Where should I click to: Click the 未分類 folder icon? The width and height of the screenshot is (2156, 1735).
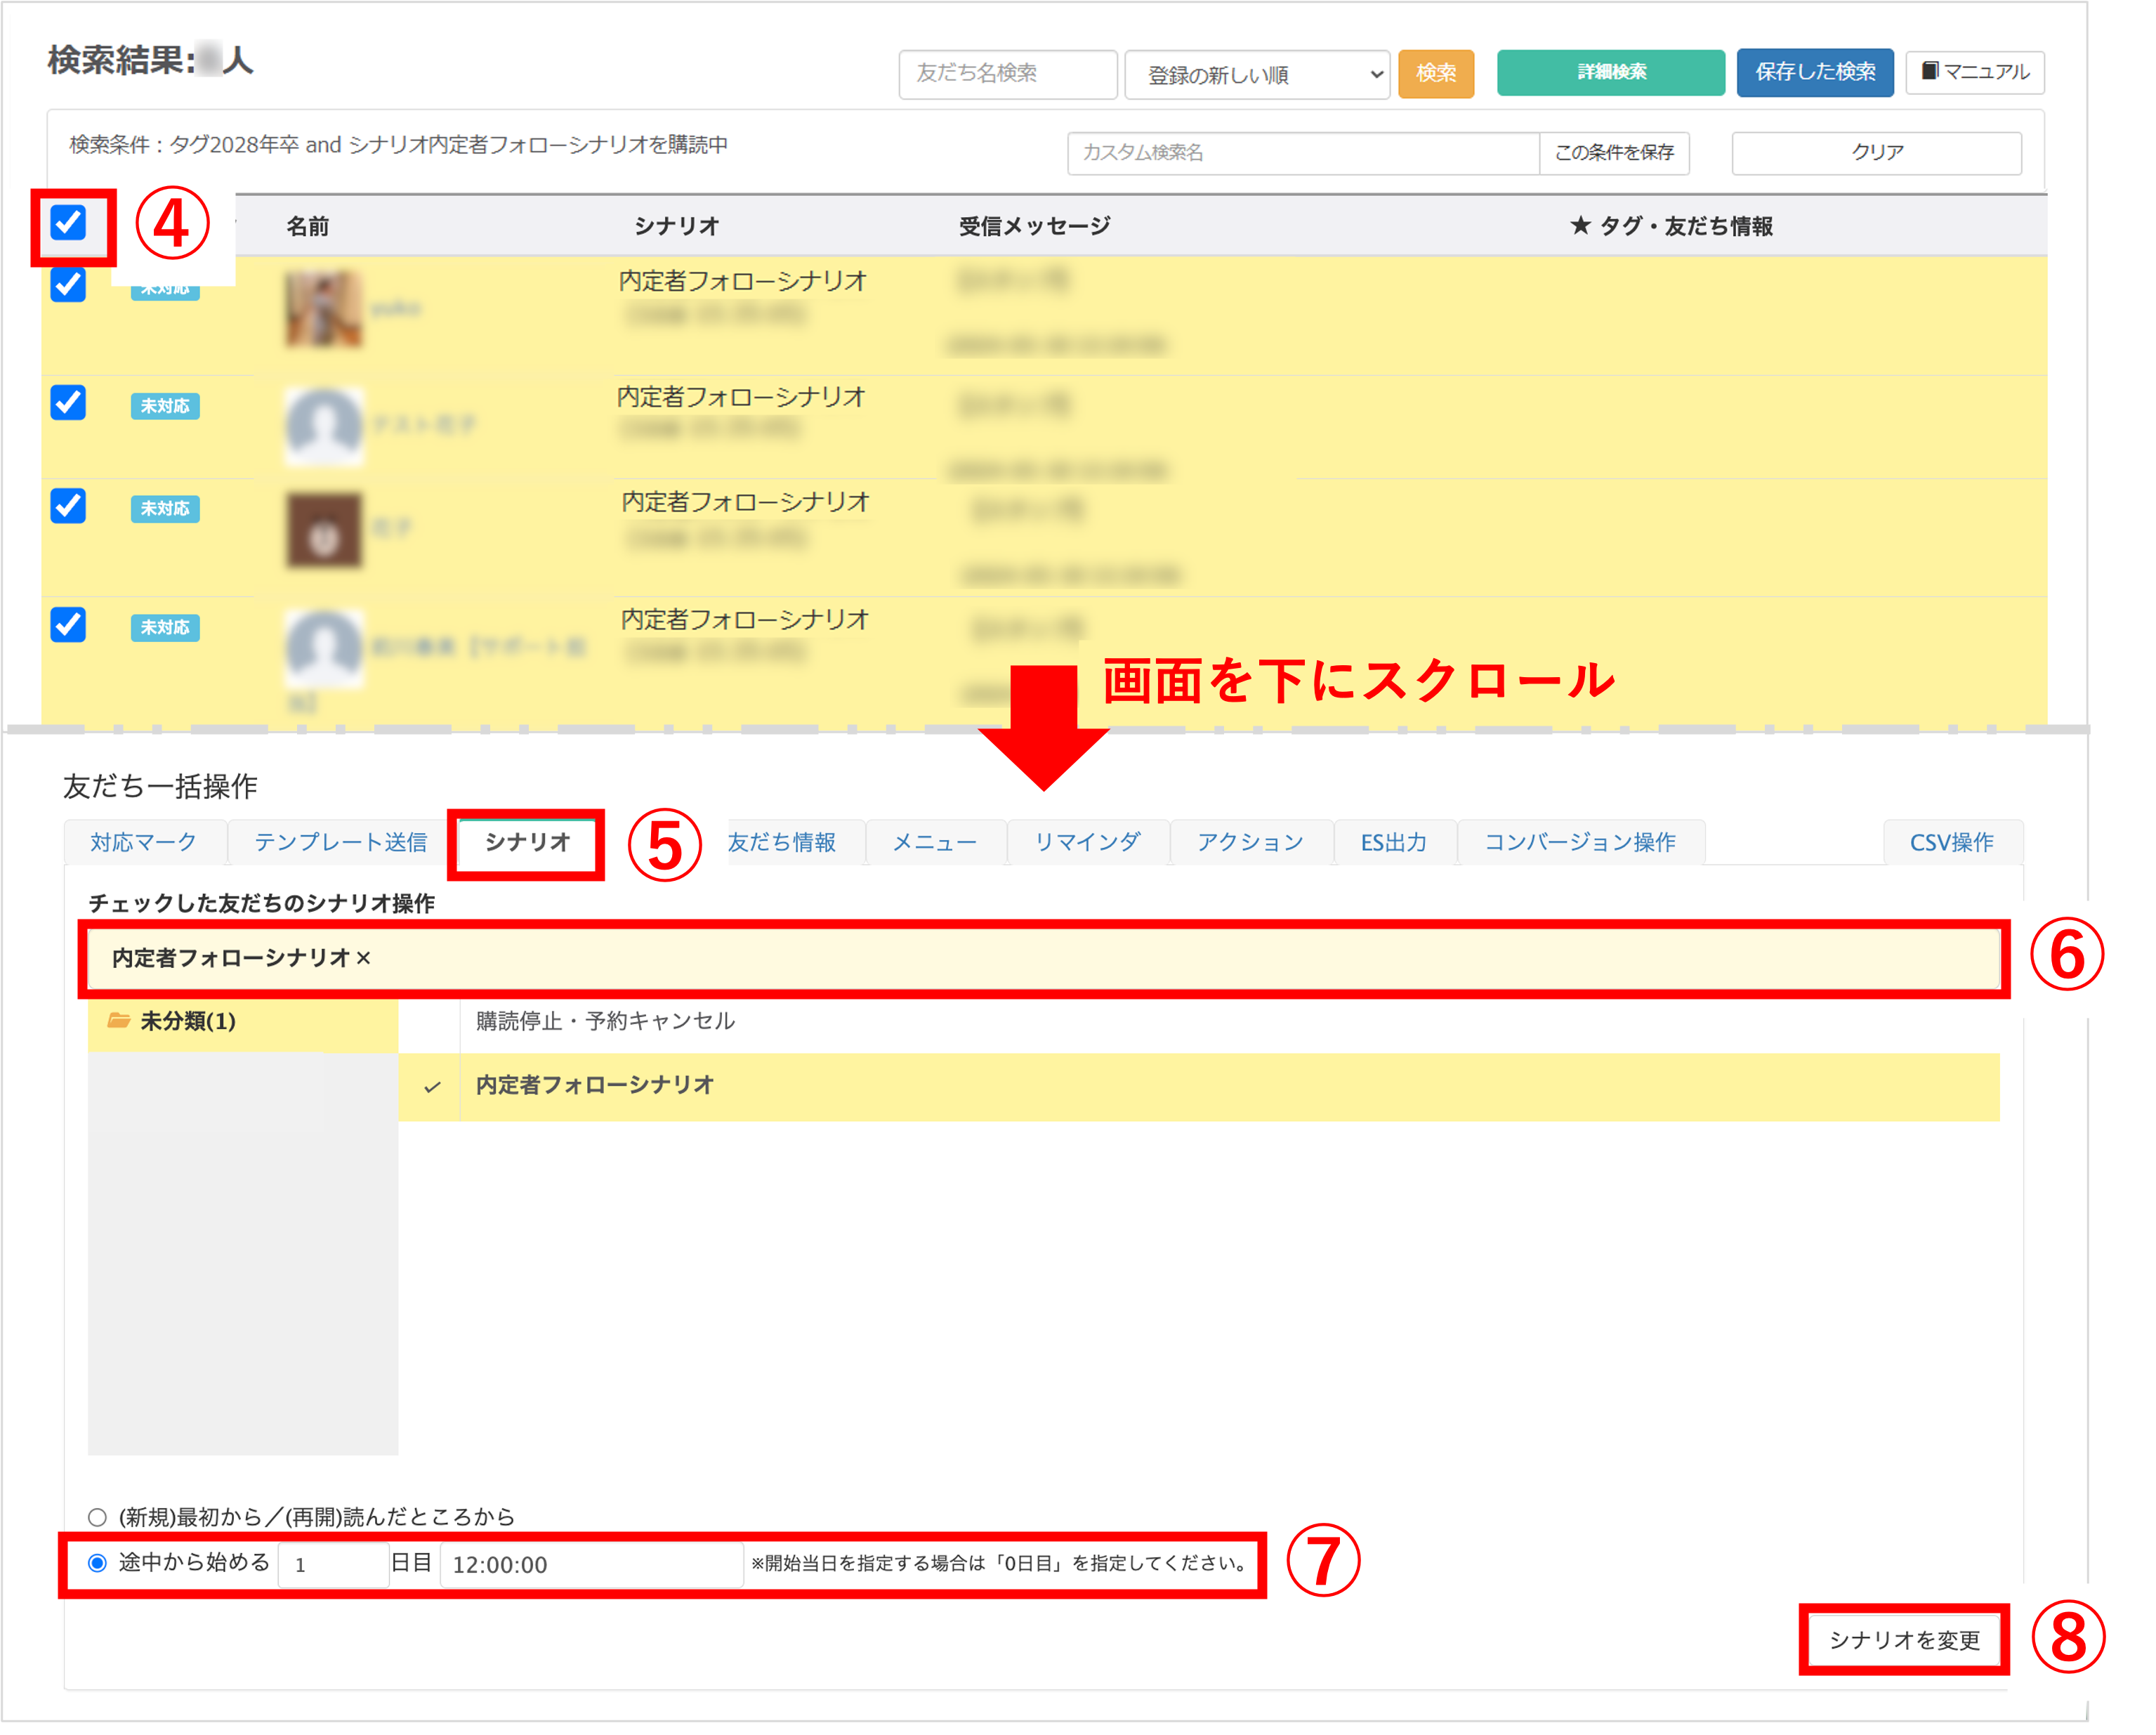(x=119, y=1020)
